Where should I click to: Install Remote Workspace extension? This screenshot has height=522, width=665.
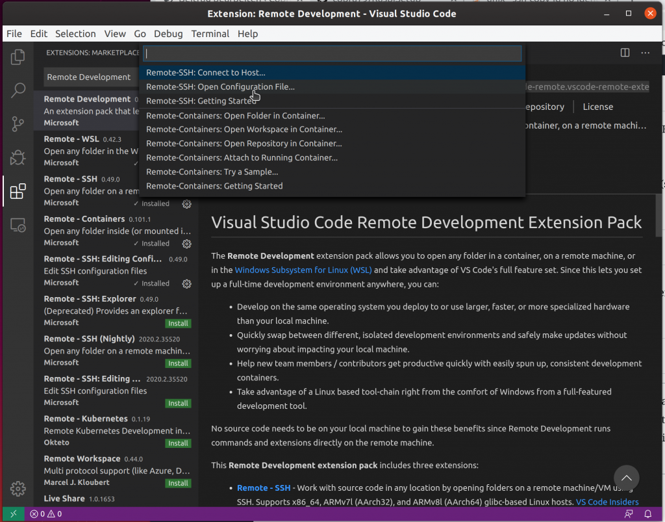coord(178,483)
